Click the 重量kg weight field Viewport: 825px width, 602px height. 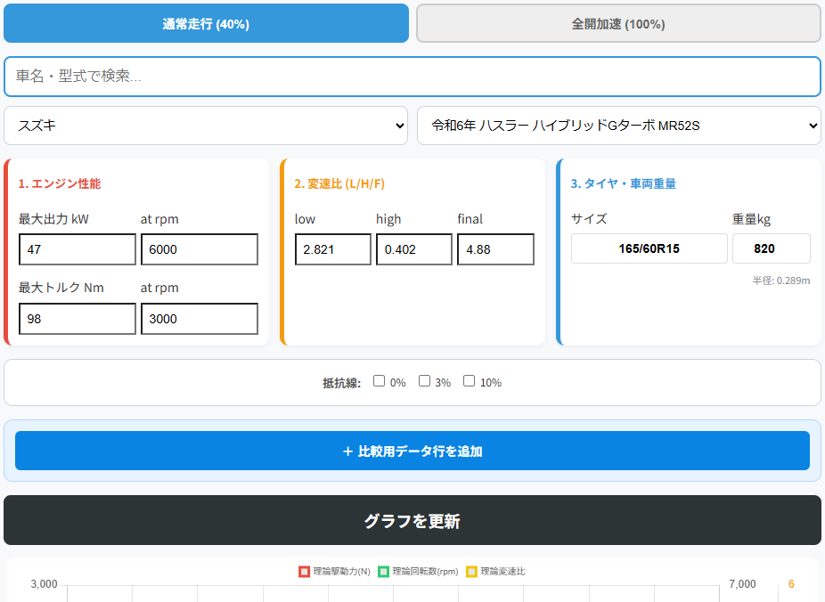click(x=771, y=248)
